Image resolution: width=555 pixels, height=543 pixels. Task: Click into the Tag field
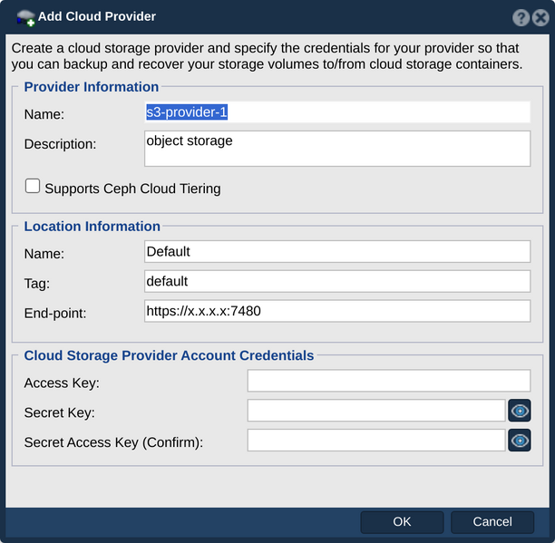[x=337, y=281]
